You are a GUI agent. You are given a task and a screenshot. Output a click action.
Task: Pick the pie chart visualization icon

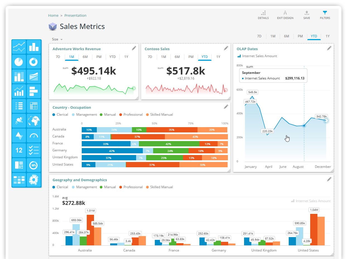coord(19,62)
